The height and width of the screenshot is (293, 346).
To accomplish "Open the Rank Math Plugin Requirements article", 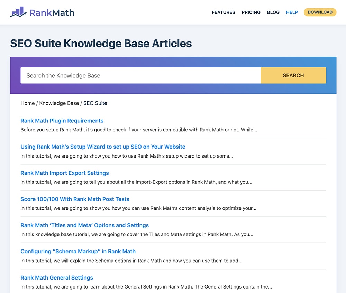I will pos(62,121).
